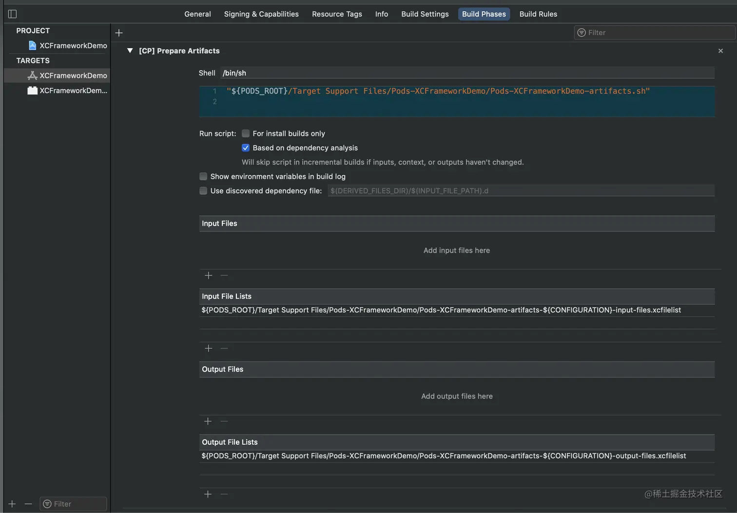
Task: Remove the selected target with the bottom minus icon
Action: click(28, 504)
